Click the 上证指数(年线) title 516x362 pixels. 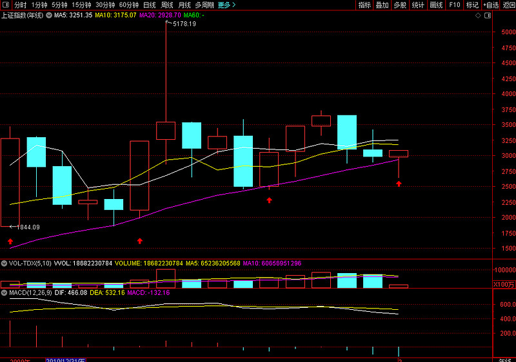pos(22,15)
